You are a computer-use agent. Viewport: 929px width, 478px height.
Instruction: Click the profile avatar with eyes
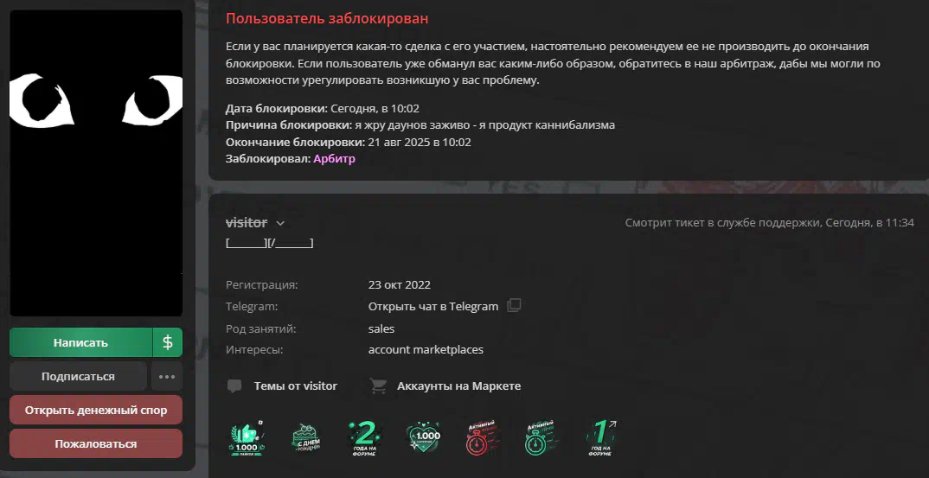(96, 163)
